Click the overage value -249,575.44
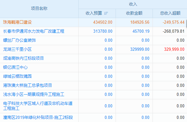This screenshot has width=187, height=122. [174, 22]
